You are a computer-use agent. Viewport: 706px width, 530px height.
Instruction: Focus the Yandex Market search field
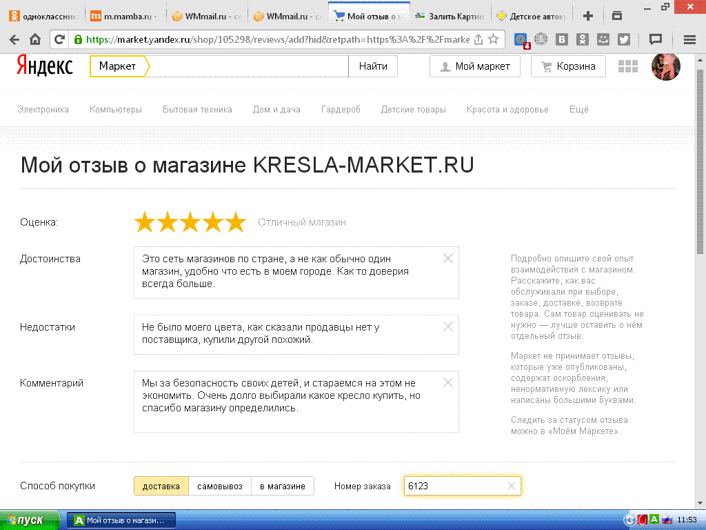(x=248, y=66)
